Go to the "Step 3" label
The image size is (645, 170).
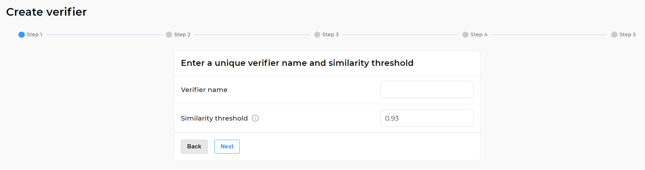[330, 34]
